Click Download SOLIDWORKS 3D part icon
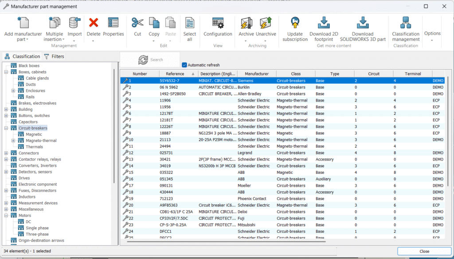Screen dimensions: 454x259 363,24
